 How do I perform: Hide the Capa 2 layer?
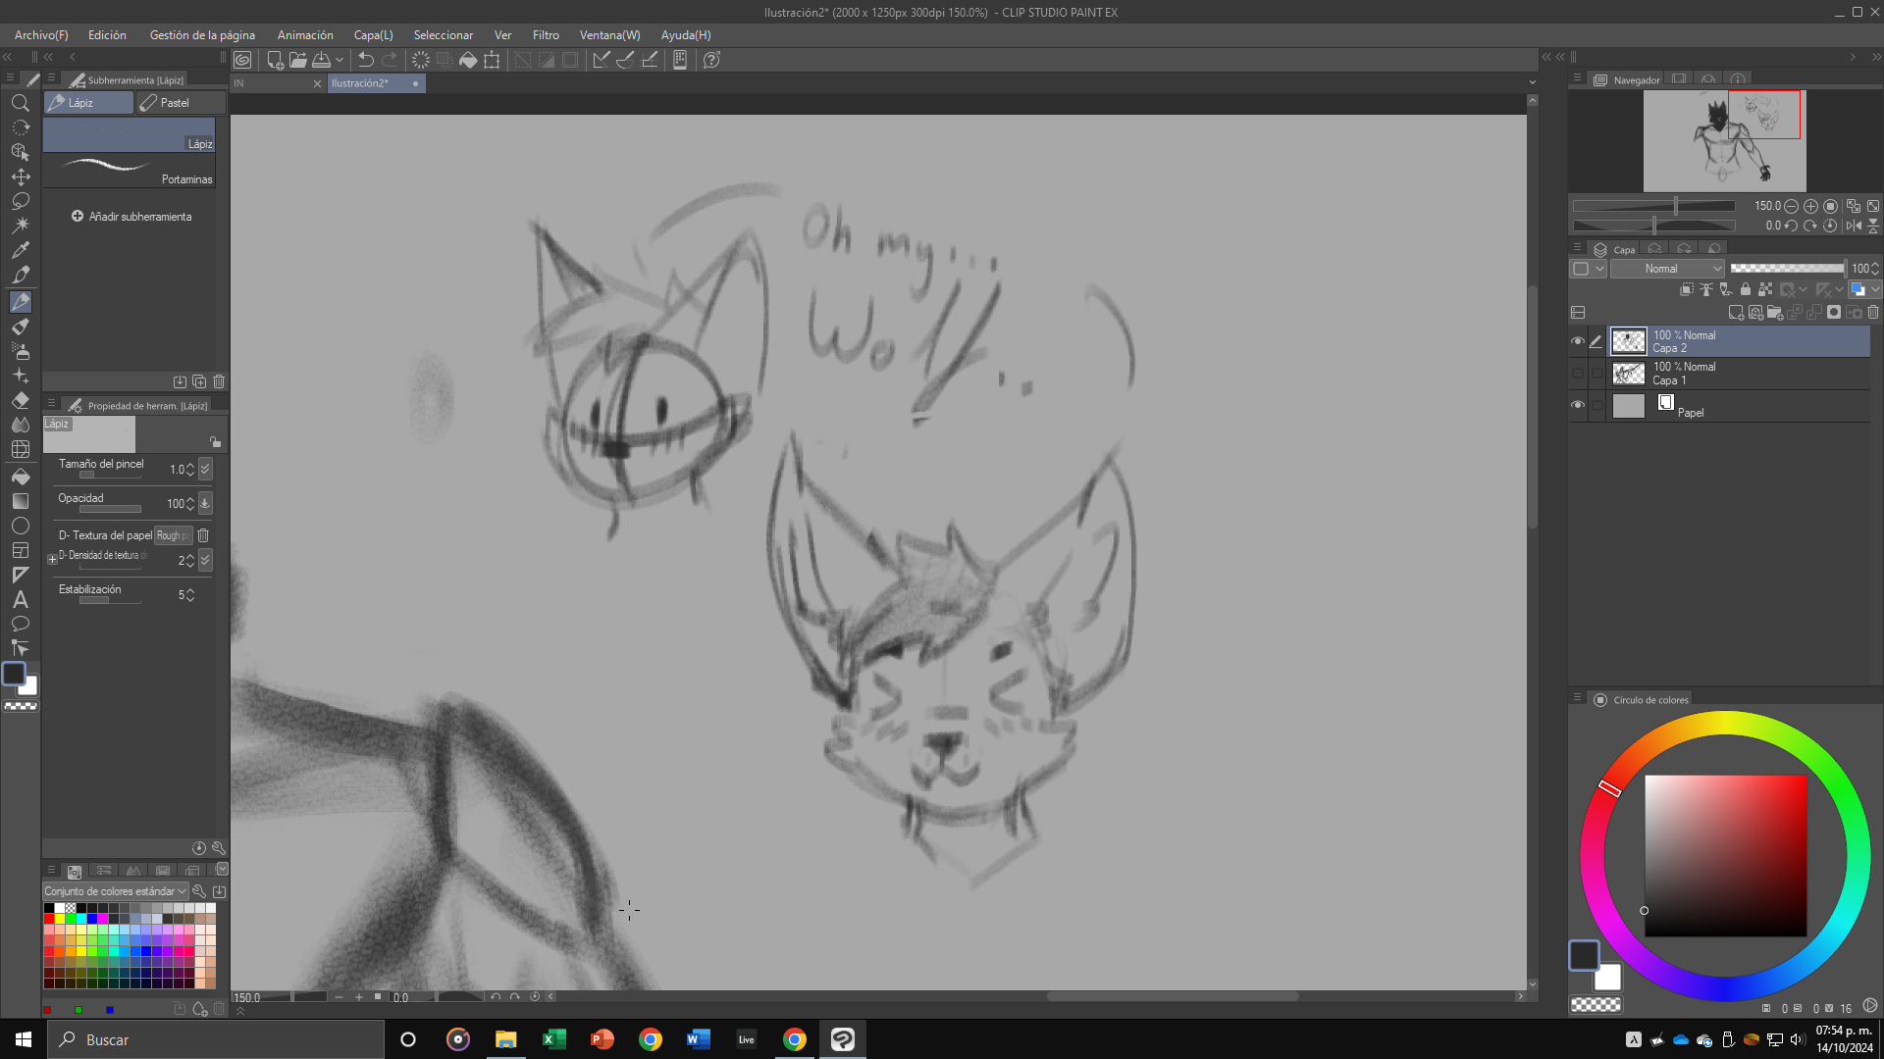pos(1578,341)
